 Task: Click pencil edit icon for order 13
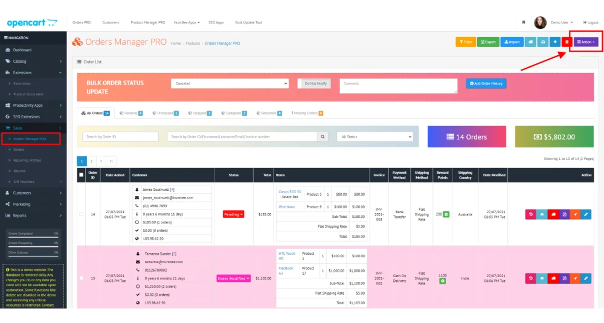586,278
